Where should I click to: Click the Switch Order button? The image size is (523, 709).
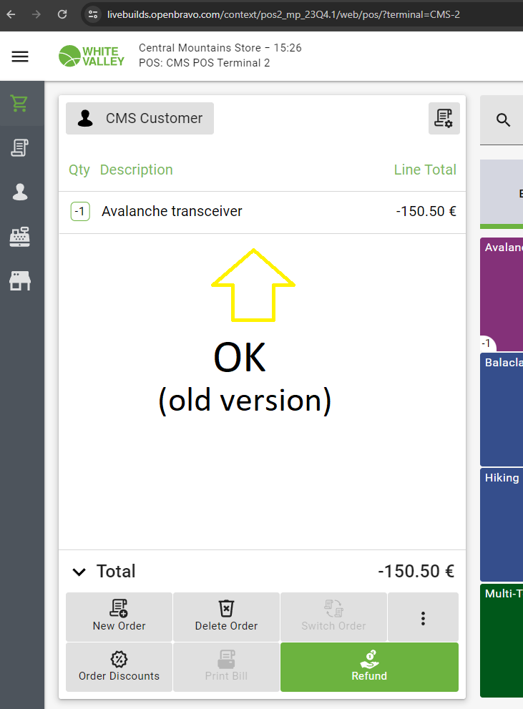(x=333, y=617)
